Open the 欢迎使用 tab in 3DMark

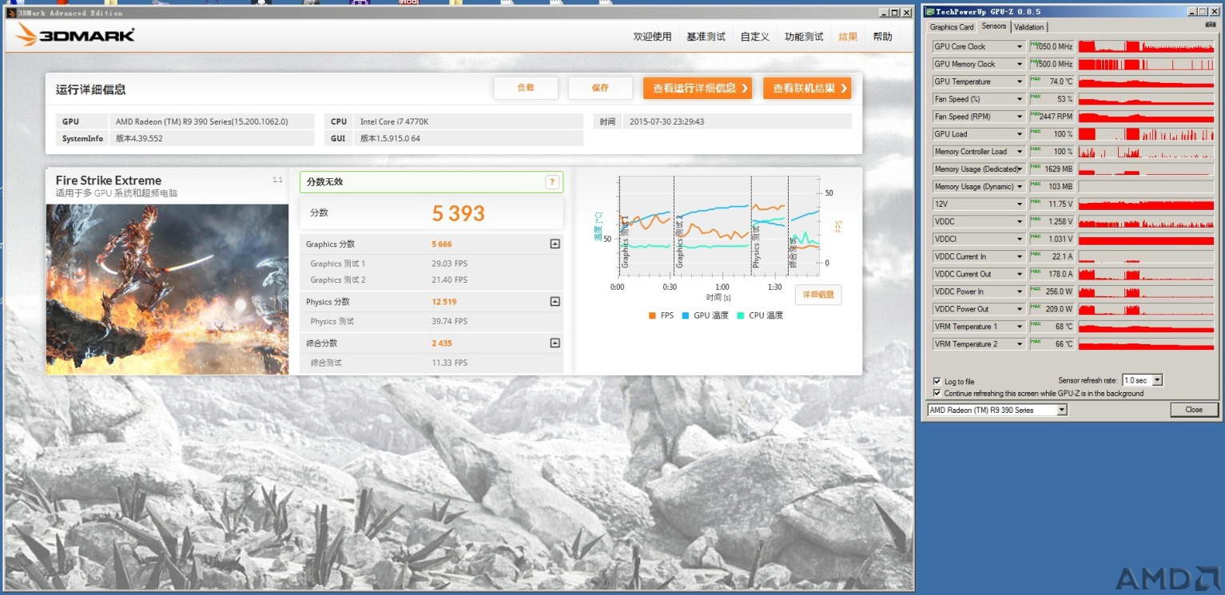click(x=652, y=37)
